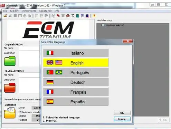
Task: Select Português language option
Action: (76, 72)
